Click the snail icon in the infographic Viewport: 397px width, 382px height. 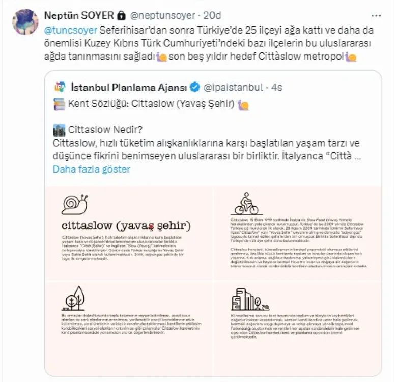click(x=74, y=204)
